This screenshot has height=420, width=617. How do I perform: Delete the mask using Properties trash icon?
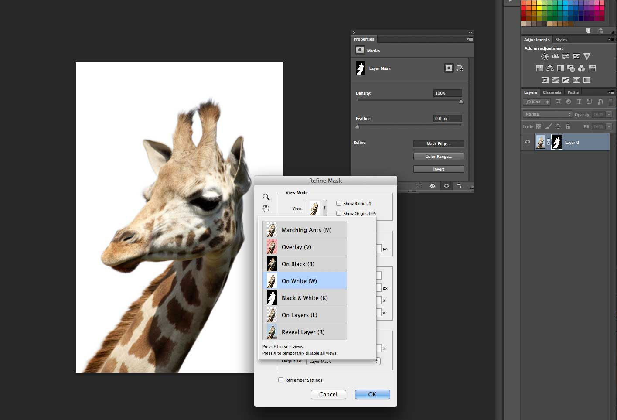[459, 186]
